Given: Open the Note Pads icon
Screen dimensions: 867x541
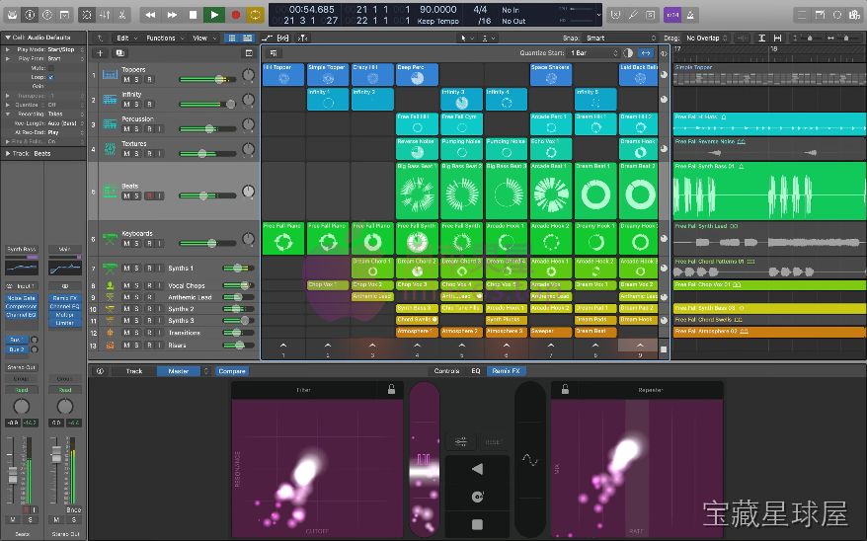Looking at the screenshot, I should coord(820,15).
